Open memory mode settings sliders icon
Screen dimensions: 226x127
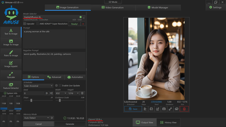(52, 118)
